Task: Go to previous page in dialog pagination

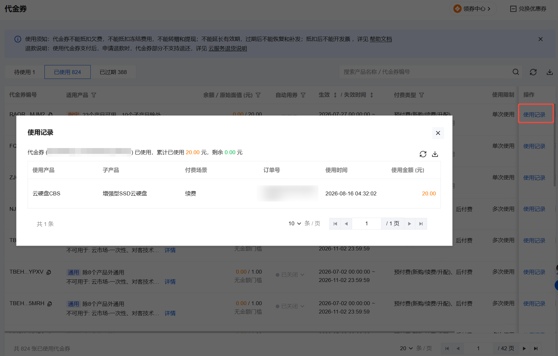Action: point(346,224)
